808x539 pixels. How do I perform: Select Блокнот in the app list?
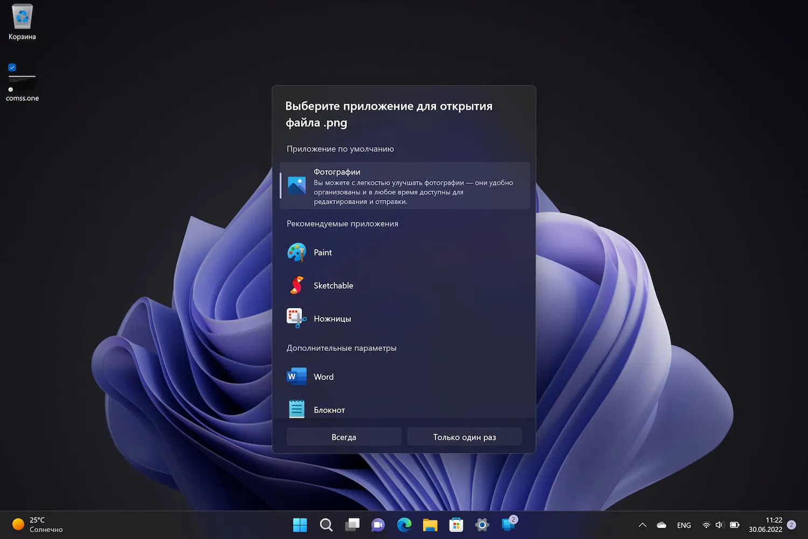pos(405,409)
